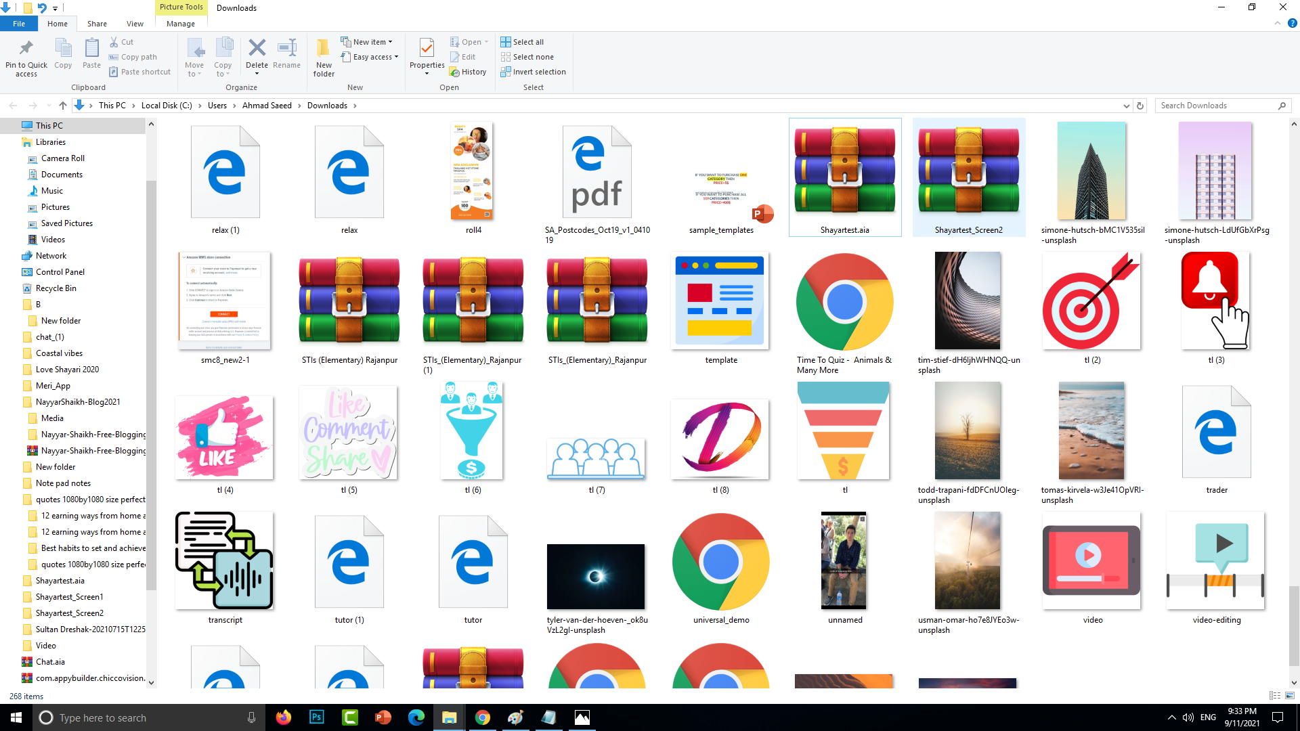Click Users in the address breadcrumb
The height and width of the screenshot is (731, 1300).
coord(217,106)
